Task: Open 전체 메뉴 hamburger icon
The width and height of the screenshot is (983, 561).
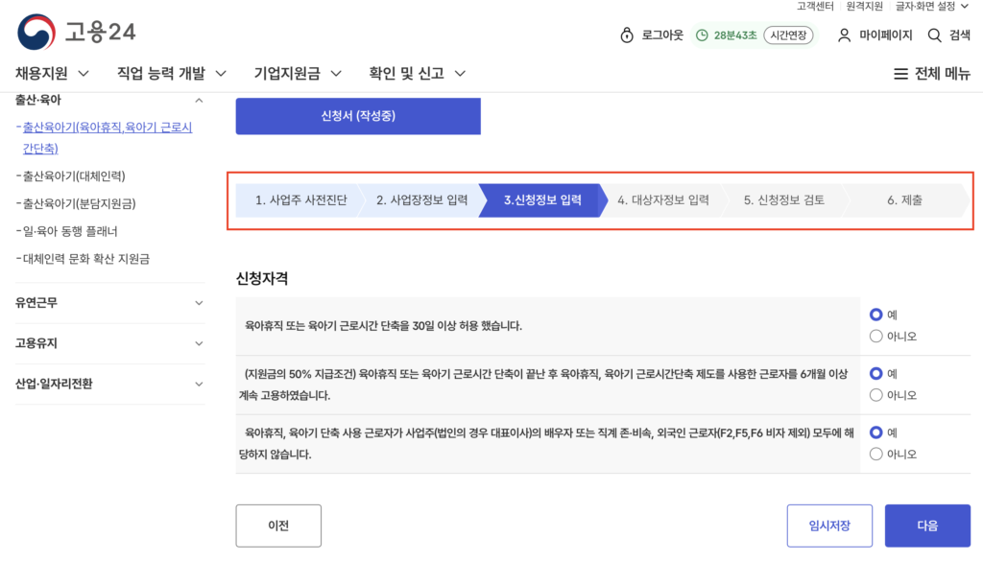Action: click(x=900, y=74)
